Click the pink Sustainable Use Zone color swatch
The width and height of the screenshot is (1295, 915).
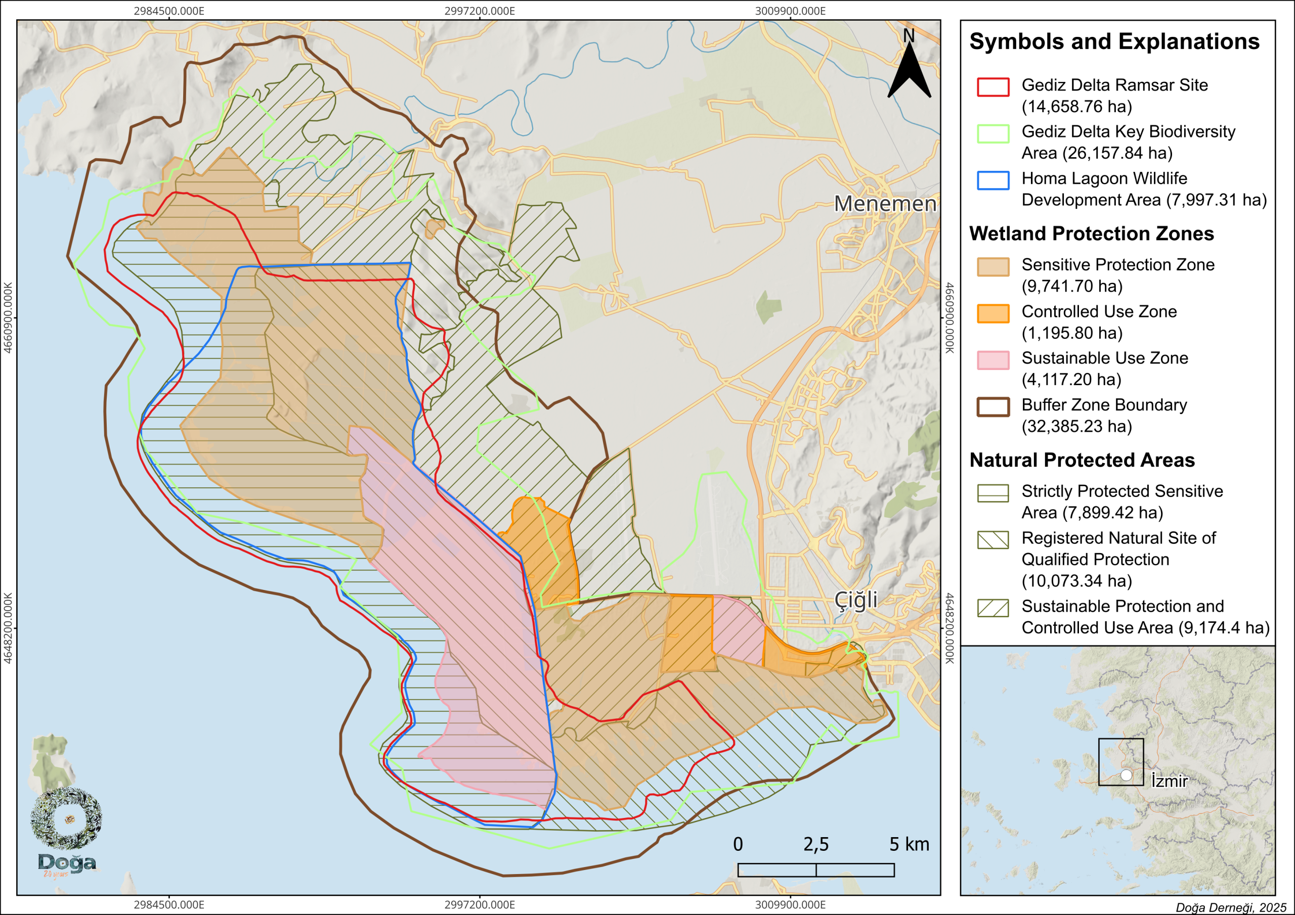993,360
